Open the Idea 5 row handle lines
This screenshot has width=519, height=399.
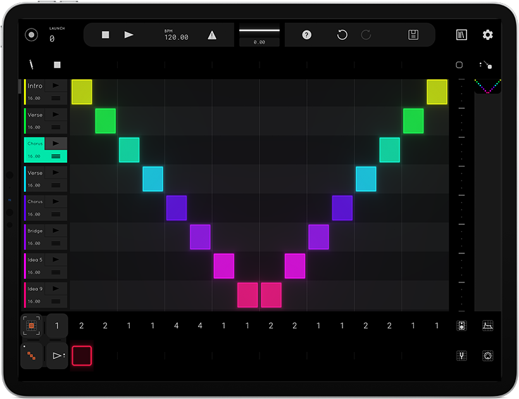tap(56, 272)
